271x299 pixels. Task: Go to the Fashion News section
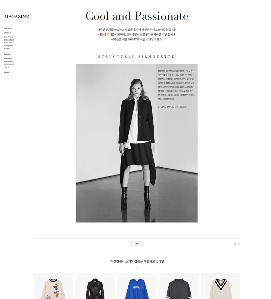coord(9,40)
